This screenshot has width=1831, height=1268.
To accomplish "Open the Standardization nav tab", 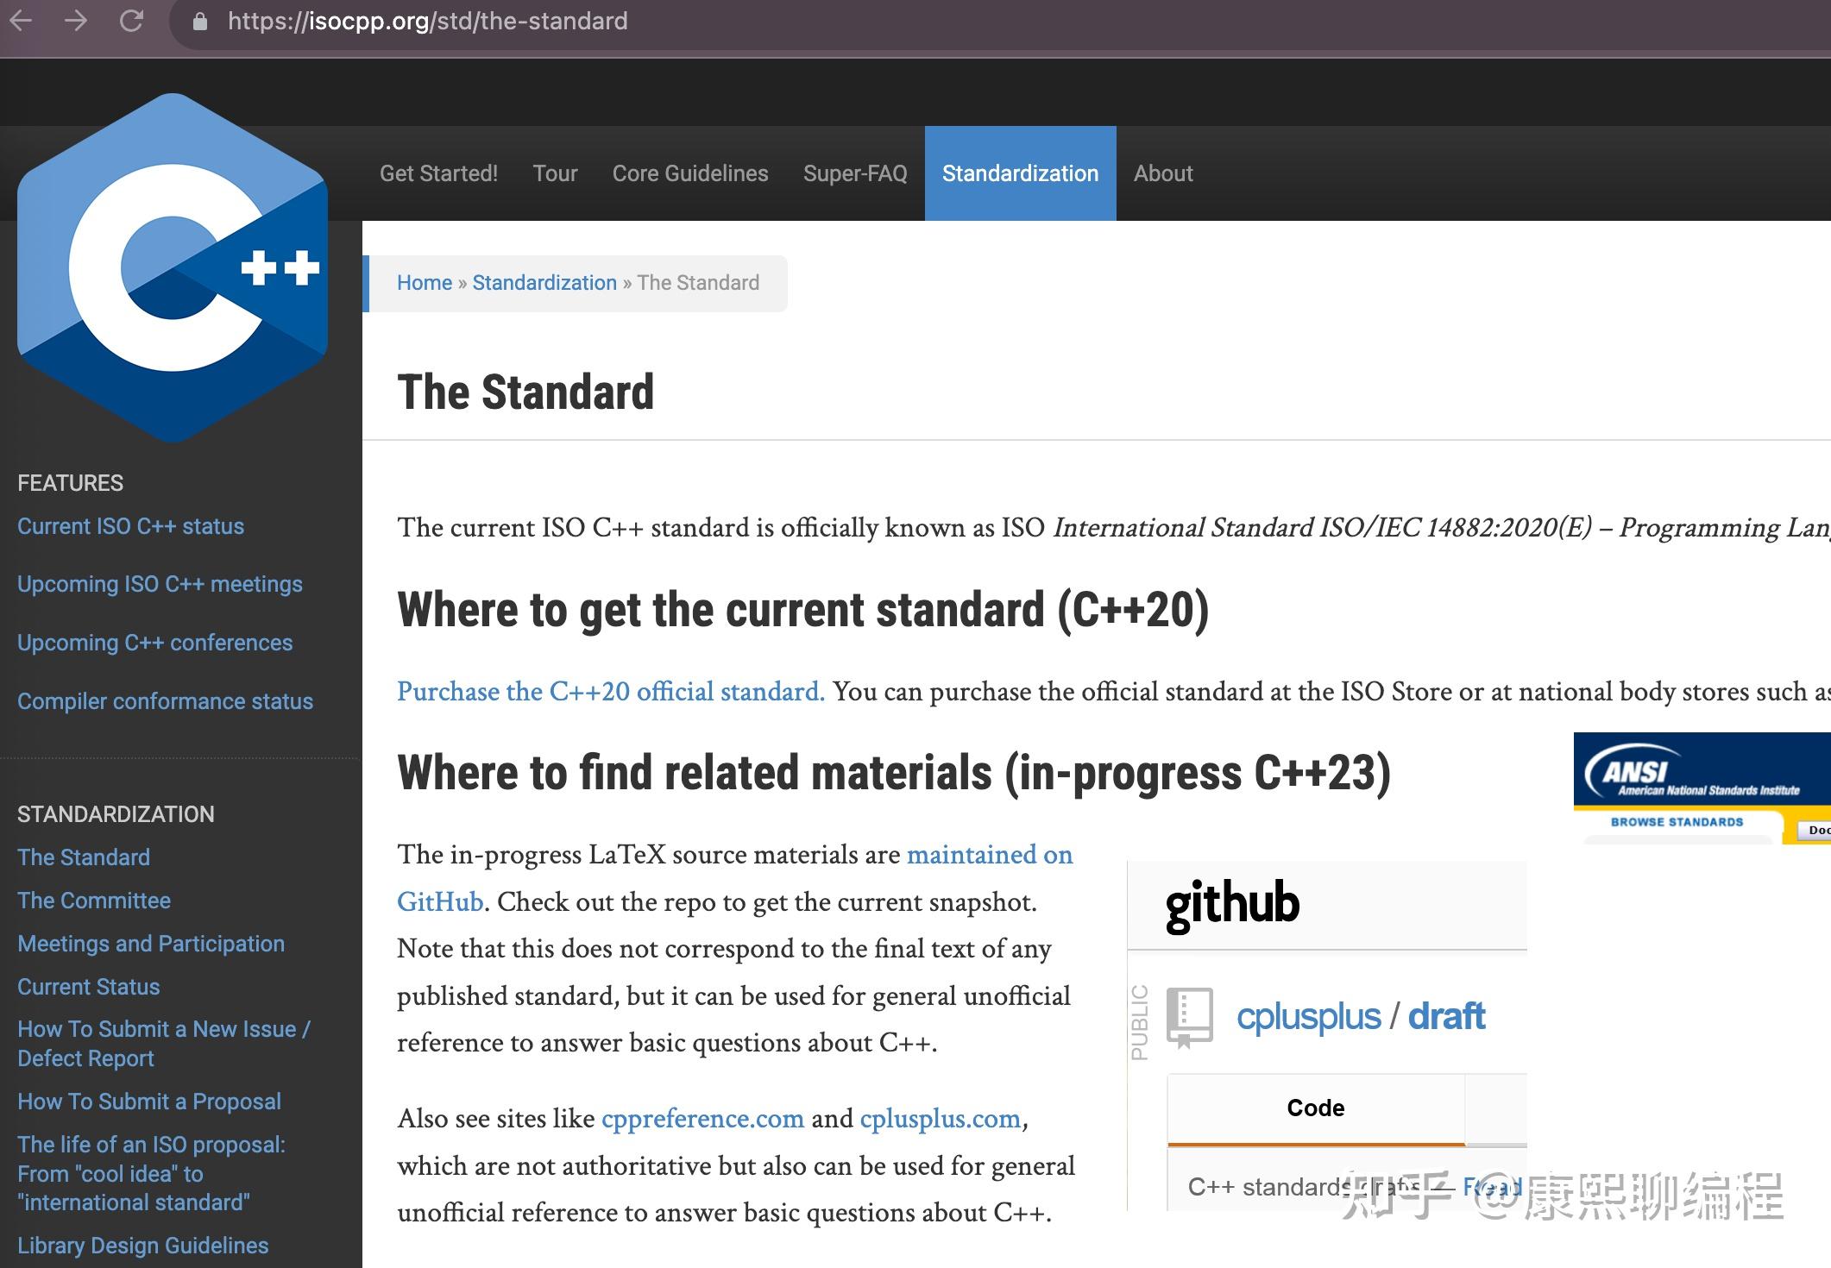I will click(x=1020, y=173).
